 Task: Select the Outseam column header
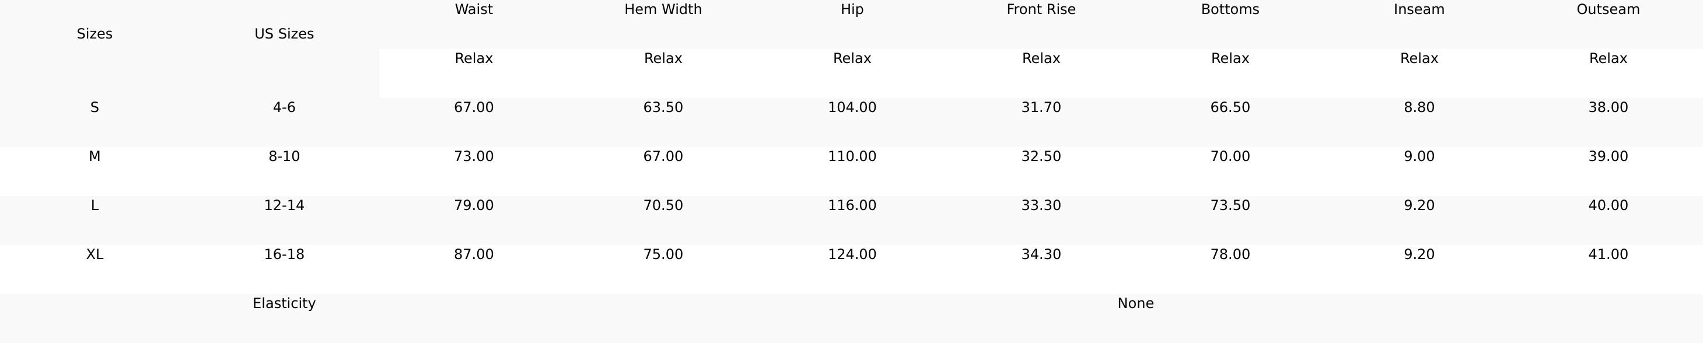click(x=1608, y=10)
